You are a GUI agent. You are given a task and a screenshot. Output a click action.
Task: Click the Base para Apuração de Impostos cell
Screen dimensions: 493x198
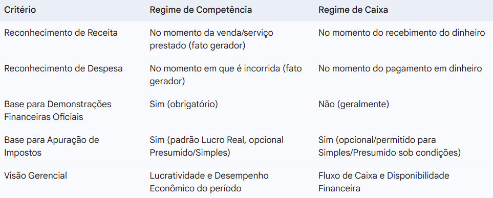click(52, 146)
